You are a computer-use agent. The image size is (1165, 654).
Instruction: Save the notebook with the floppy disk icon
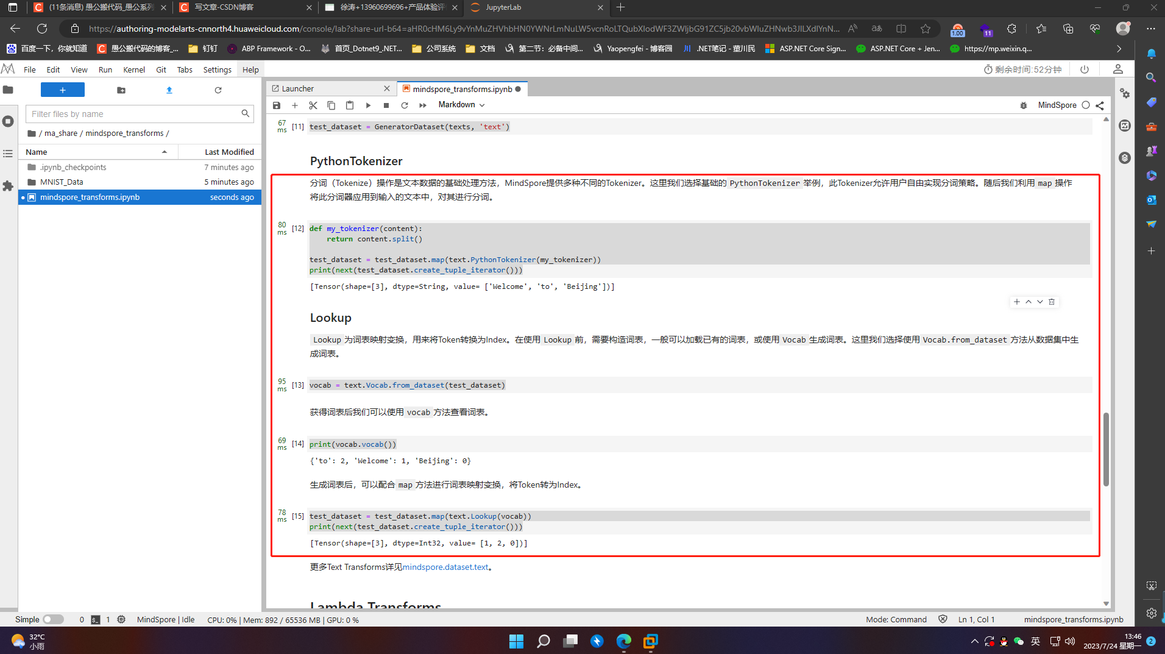pyautogui.click(x=277, y=105)
